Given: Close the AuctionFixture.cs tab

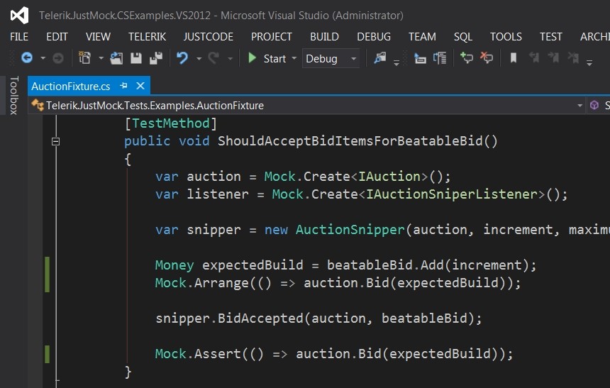Looking at the screenshot, I should click(140, 86).
